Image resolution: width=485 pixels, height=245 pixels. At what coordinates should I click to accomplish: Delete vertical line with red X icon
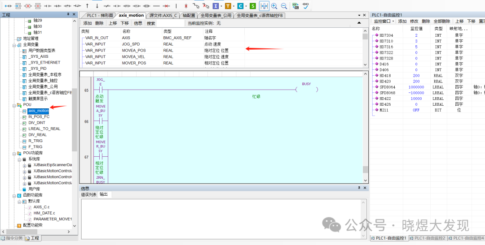(186, 6)
